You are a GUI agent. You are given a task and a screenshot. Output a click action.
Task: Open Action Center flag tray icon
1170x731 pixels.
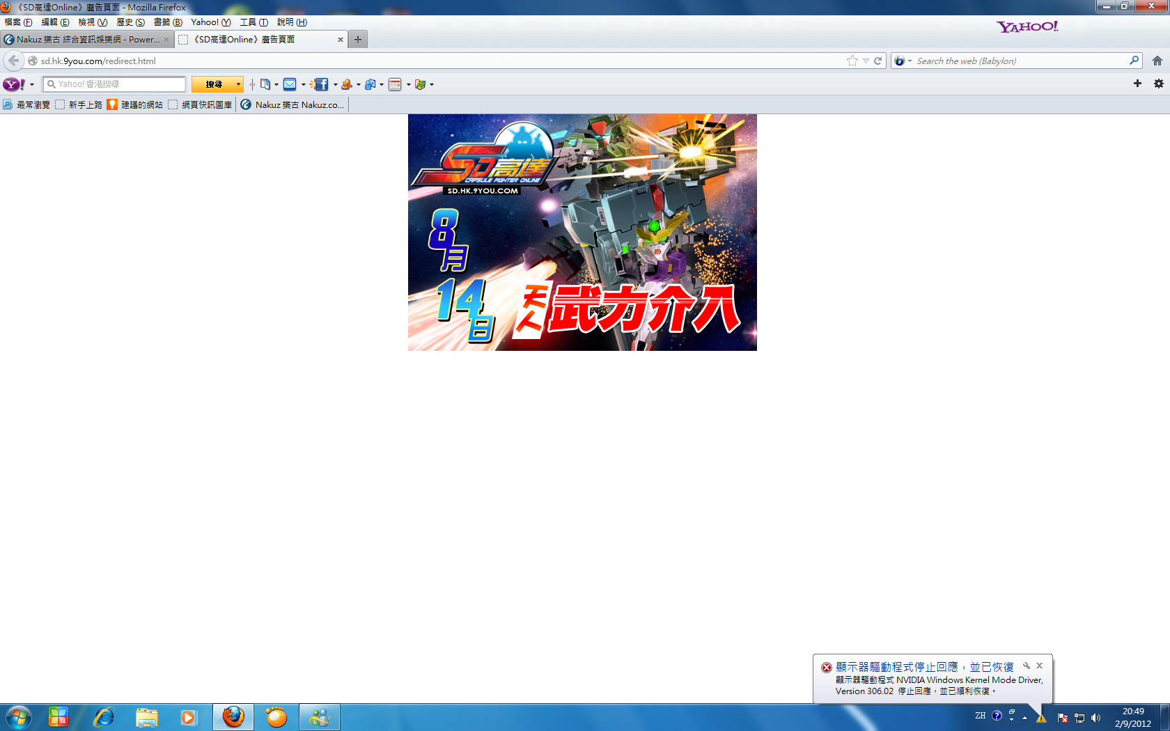pos(1063,718)
